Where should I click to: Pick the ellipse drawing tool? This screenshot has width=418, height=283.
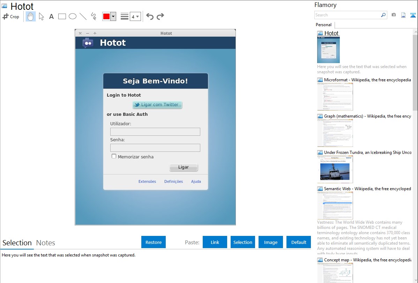coord(73,16)
